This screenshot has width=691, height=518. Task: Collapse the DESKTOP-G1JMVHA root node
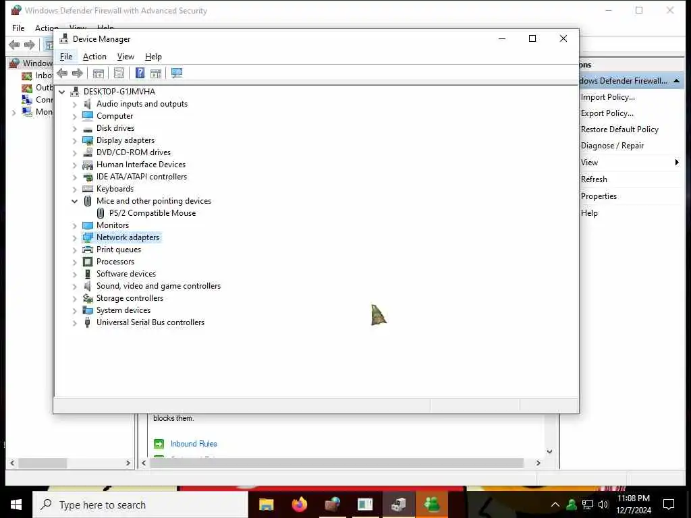[61, 92]
